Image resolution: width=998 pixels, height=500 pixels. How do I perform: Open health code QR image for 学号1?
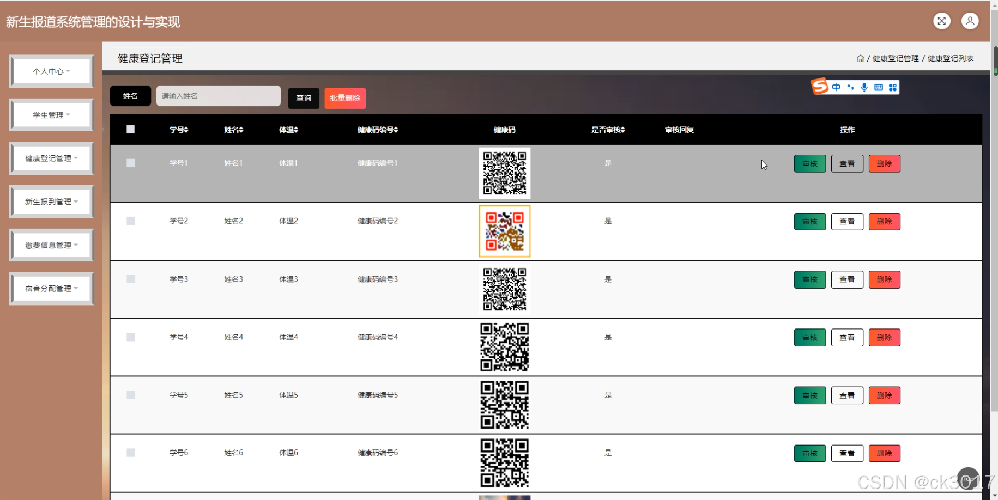505,173
